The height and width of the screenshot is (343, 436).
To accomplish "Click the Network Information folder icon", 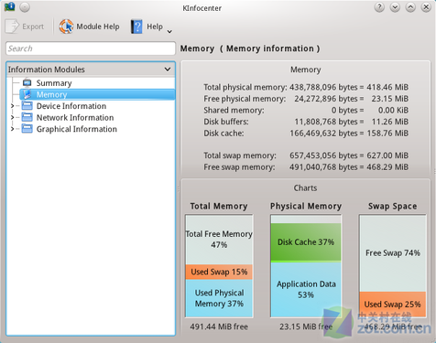I will click(x=27, y=117).
